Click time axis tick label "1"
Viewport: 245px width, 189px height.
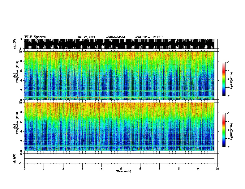[x=44, y=169]
